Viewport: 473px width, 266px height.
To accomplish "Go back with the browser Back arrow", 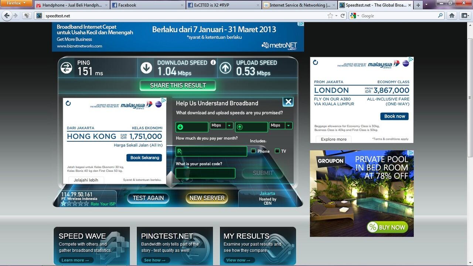I will tap(7, 16).
